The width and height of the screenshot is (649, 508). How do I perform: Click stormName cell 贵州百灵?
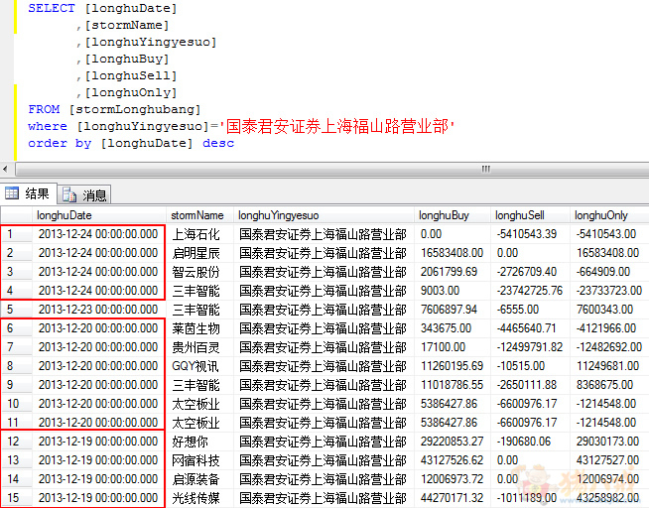click(195, 347)
